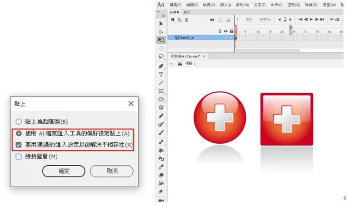Select the 3D Rotation tool

[161, 48]
